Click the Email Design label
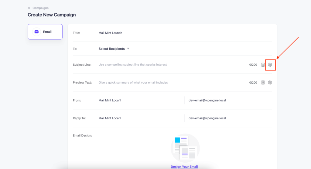 pos(82,136)
